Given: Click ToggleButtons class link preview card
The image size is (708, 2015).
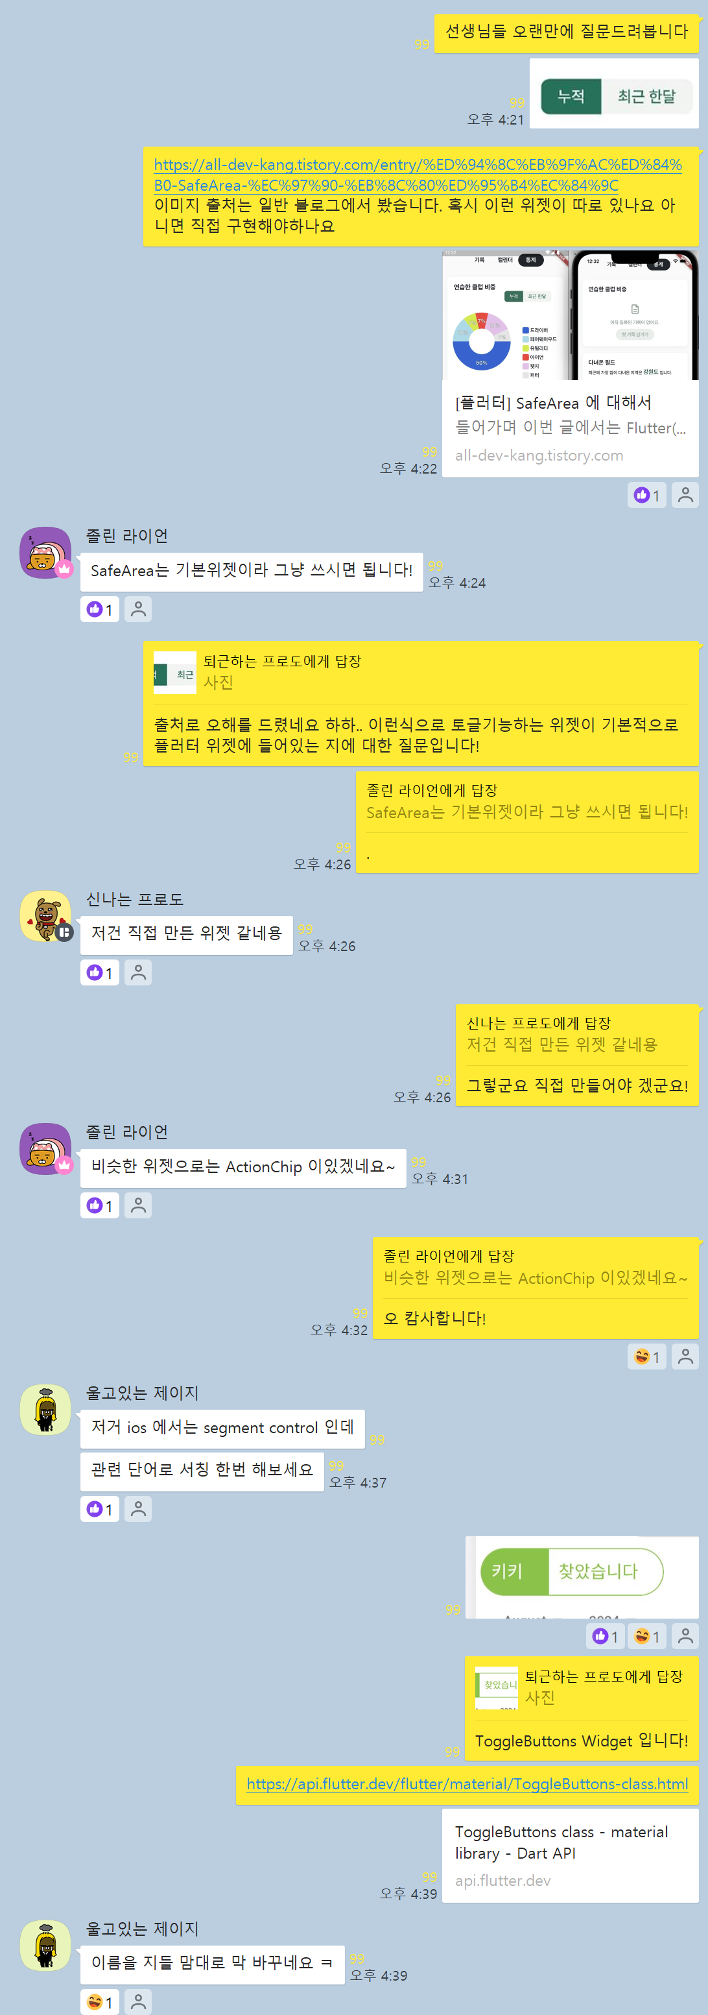Looking at the screenshot, I should point(571,1855).
